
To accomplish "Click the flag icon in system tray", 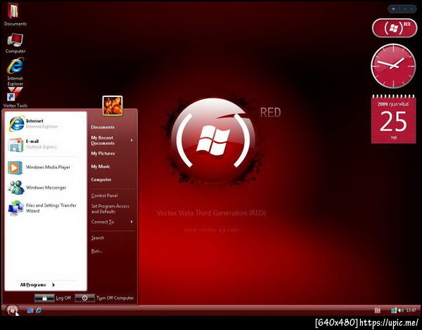I will tap(394, 310).
